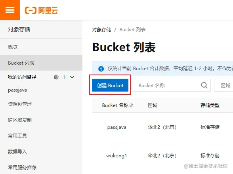This screenshot has height=174, width=233.
Task: Click Bucket 列表 in the breadcrumb
Action: [x=132, y=30]
